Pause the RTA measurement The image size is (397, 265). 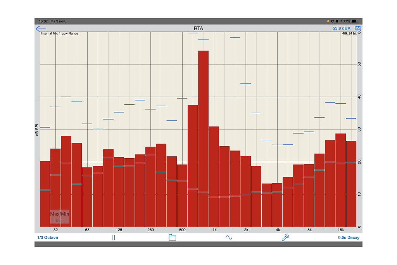114,237
